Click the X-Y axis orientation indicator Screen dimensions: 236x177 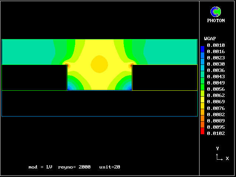click(x=220, y=156)
